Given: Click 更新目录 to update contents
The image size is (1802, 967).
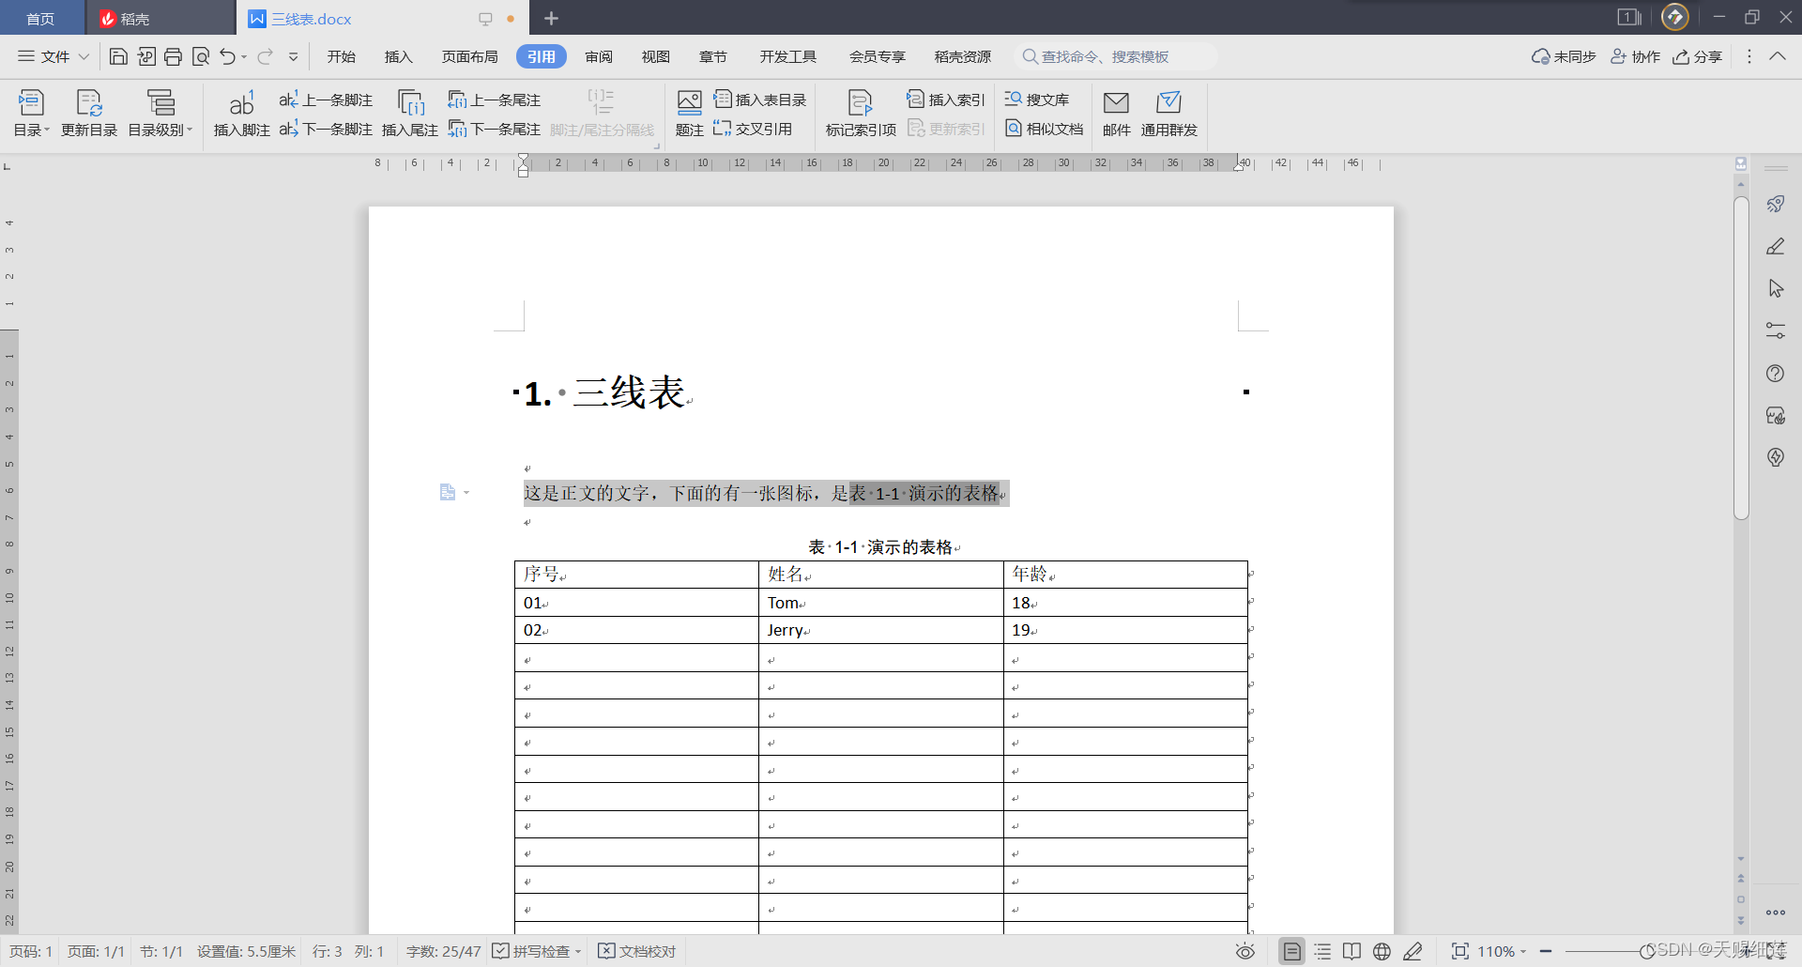Looking at the screenshot, I should (x=89, y=114).
